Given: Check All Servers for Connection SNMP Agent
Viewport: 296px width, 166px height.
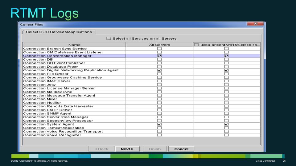Looking at the screenshot, I should [x=159, y=113].
